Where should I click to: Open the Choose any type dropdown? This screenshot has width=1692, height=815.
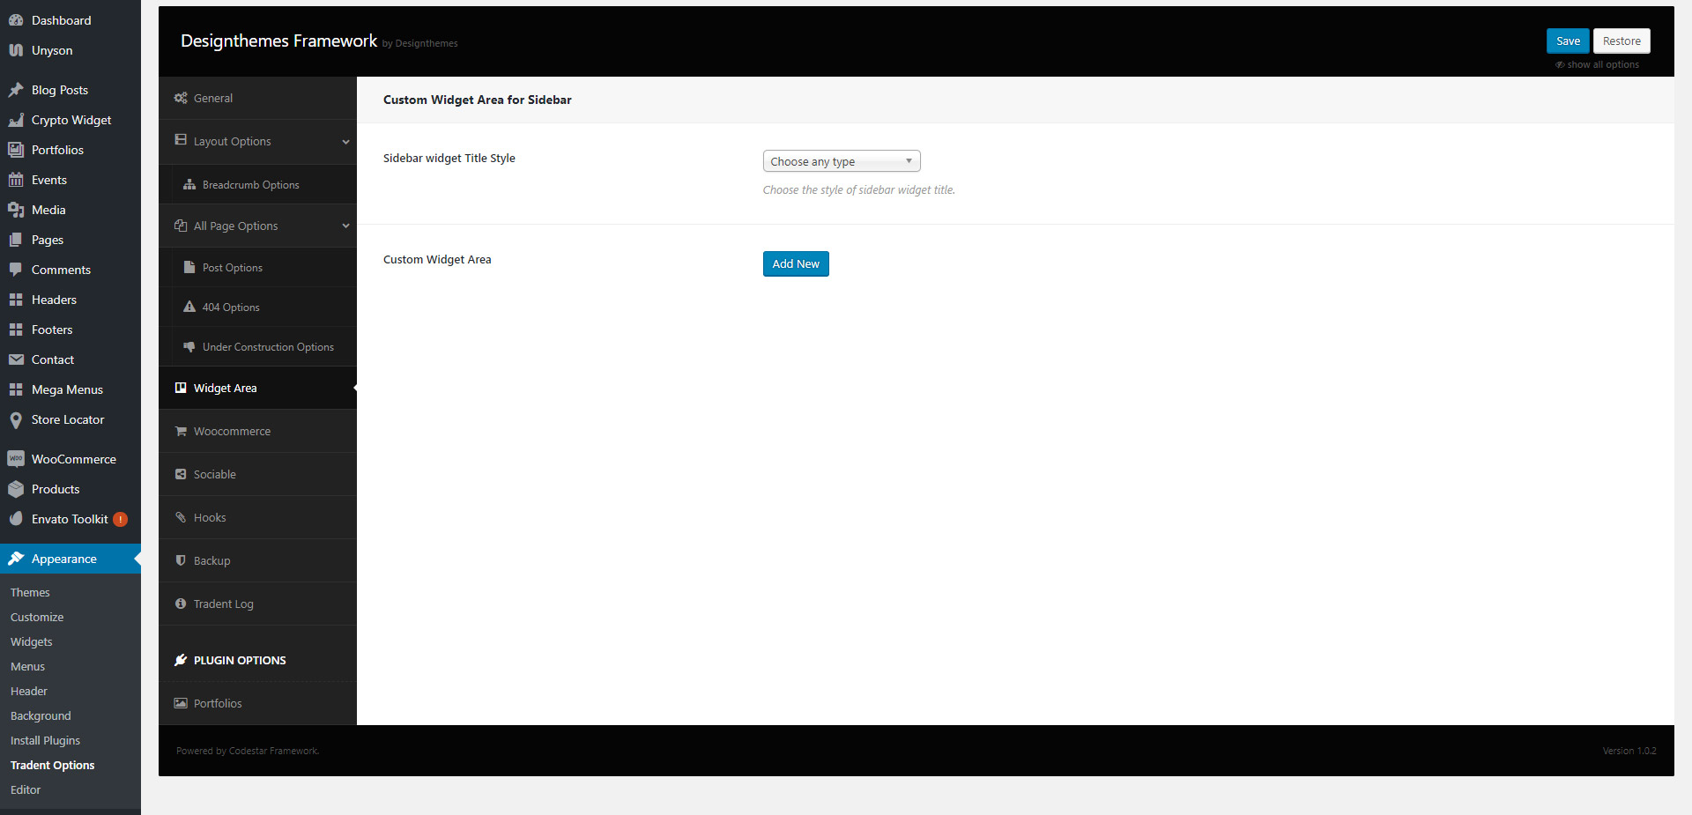841,160
